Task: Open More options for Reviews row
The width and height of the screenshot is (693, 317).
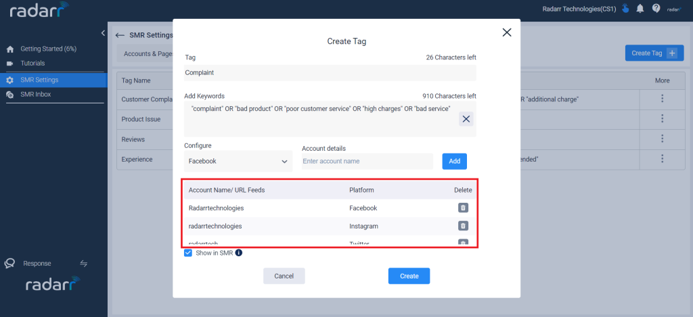Action: (x=662, y=139)
